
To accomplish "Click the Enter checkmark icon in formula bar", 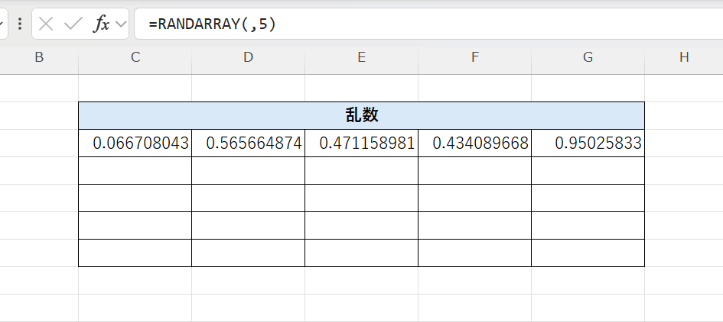I will 73,24.
